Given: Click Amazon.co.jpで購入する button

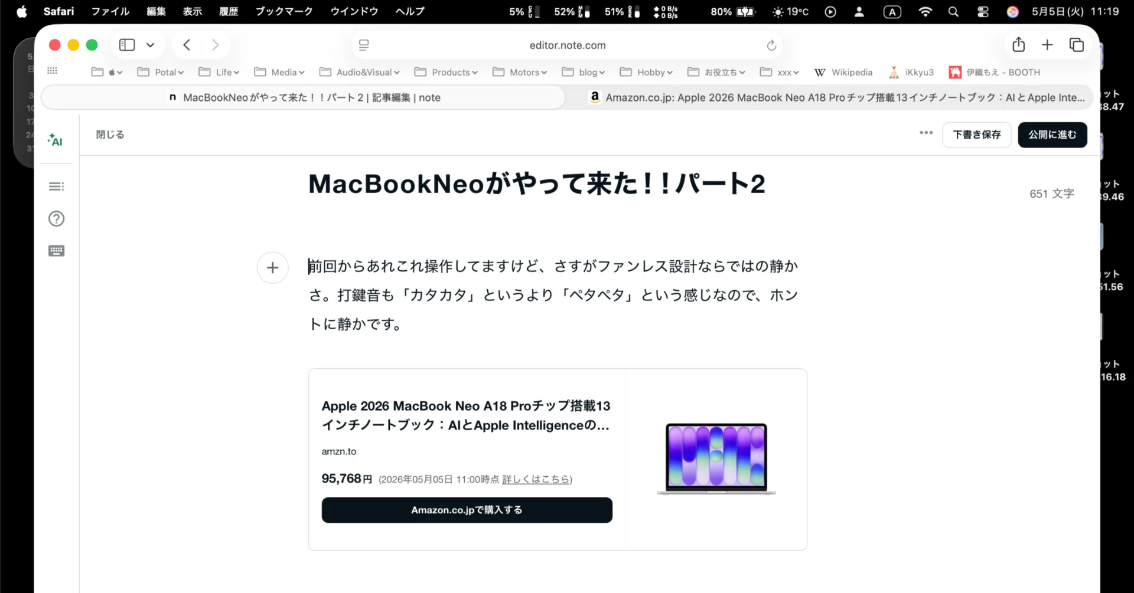Looking at the screenshot, I should (467, 510).
